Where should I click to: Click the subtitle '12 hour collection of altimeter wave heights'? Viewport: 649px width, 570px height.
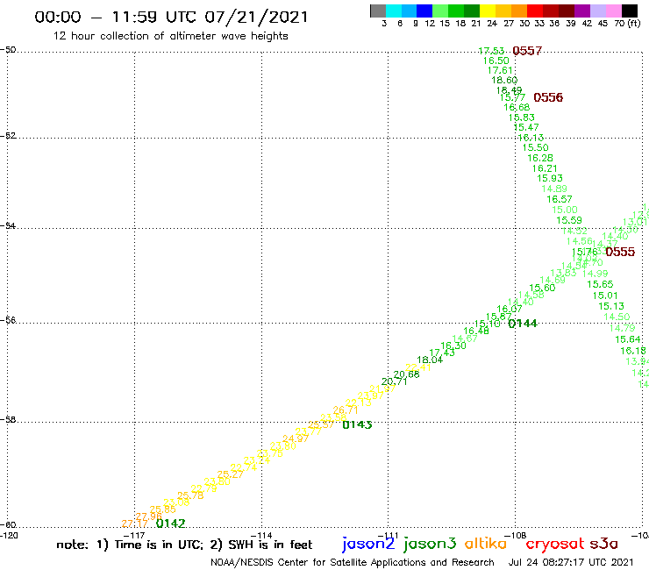click(170, 36)
